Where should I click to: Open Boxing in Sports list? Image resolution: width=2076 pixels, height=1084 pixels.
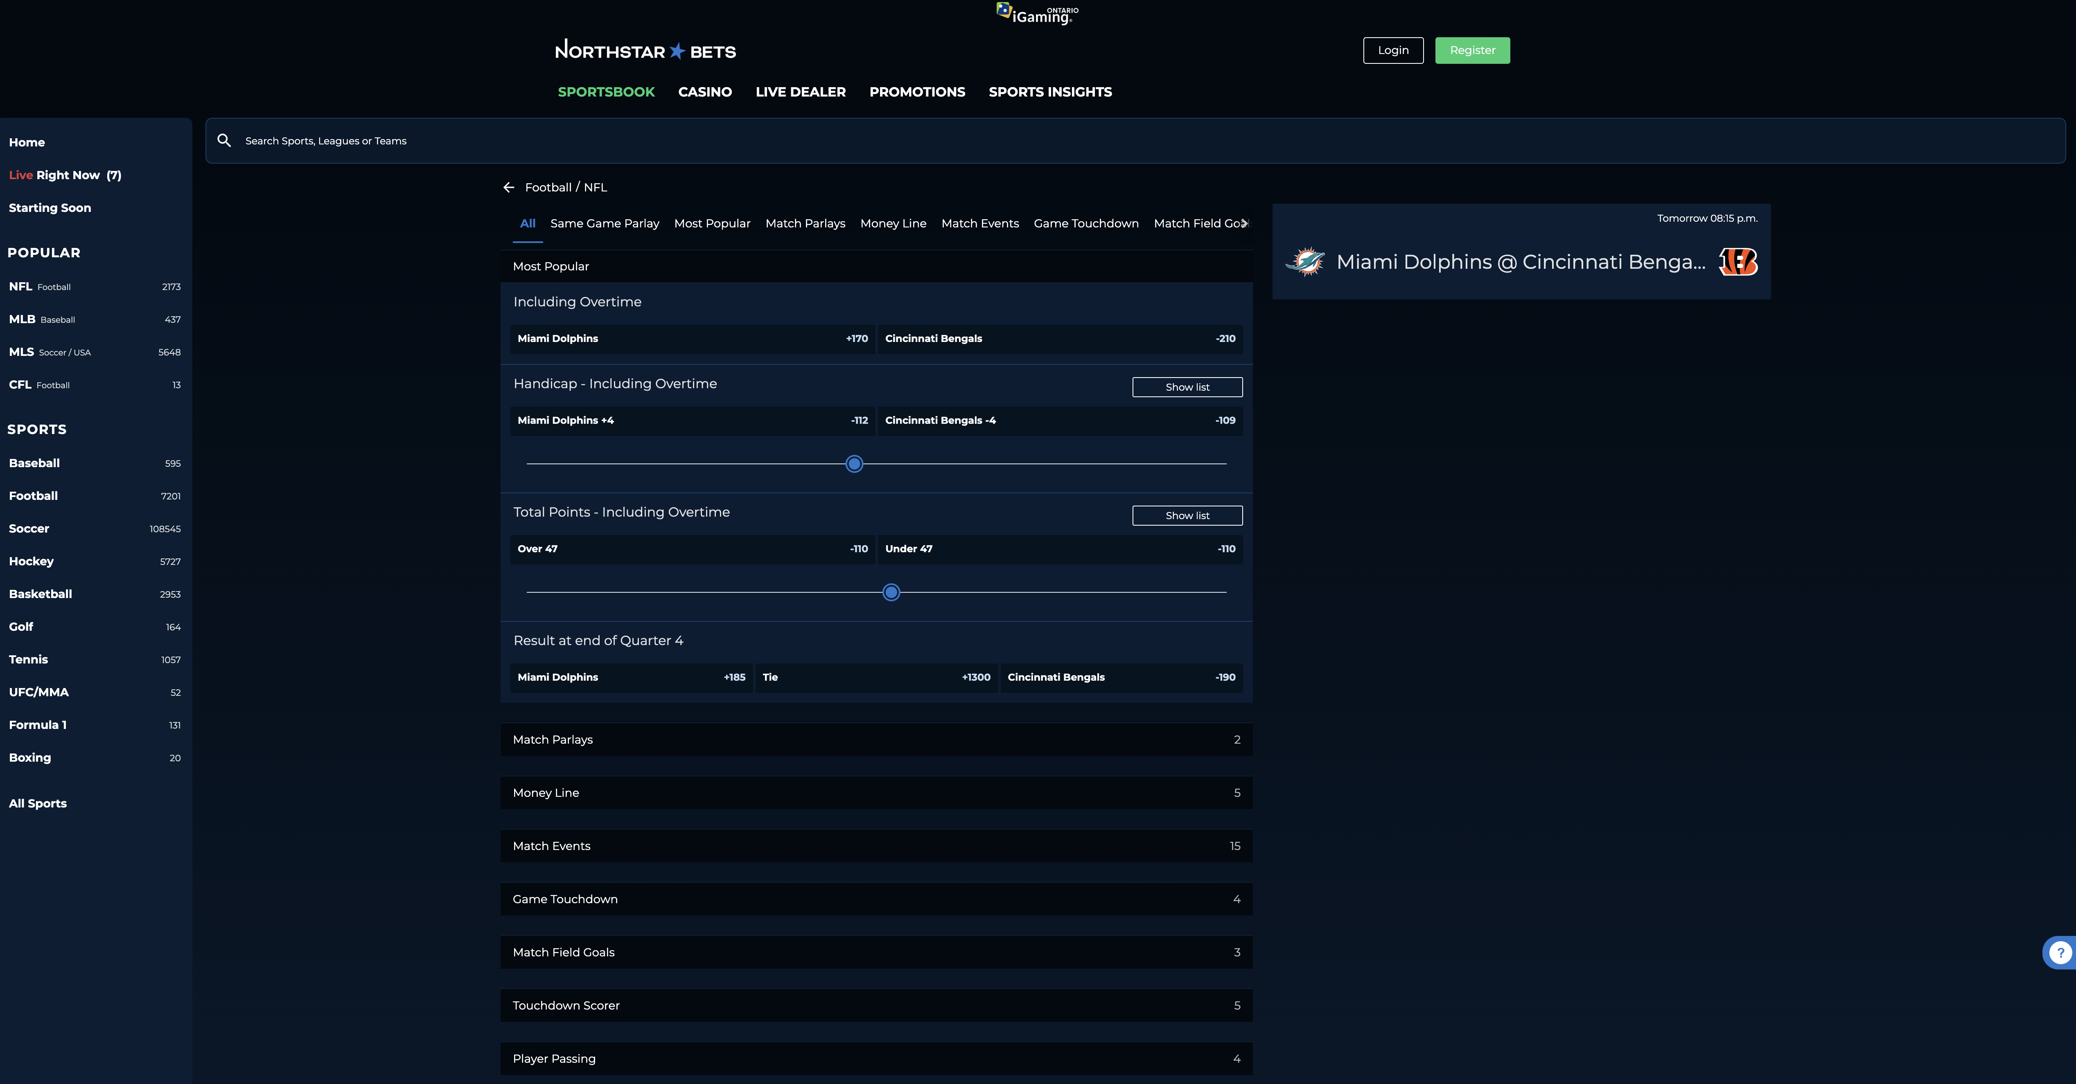pyautogui.click(x=95, y=758)
